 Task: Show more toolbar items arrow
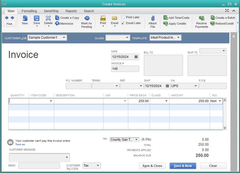pyautogui.click(x=238, y=23)
